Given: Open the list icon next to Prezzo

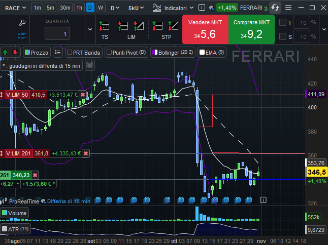Looking at the screenshot, I should coord(58,52).
